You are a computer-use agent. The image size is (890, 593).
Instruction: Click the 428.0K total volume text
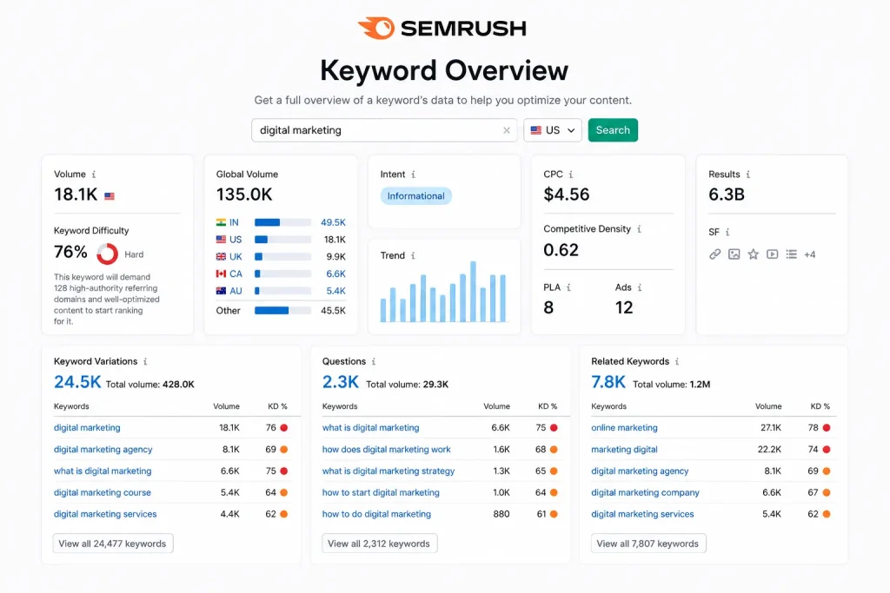178,385
